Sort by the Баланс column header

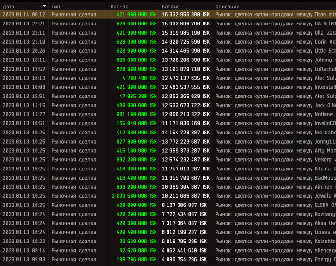point(170,7)
